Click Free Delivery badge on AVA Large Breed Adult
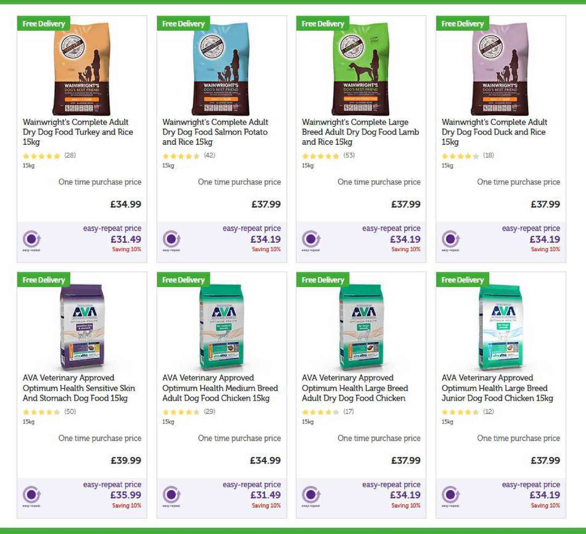Screen dimensions: 586x534 click(323, 280)
